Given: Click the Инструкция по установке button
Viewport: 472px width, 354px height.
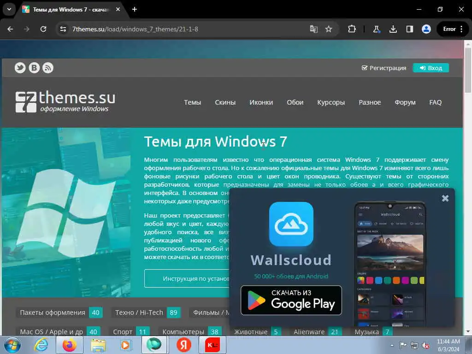Looking at the screenshot, I should [187, 278].
